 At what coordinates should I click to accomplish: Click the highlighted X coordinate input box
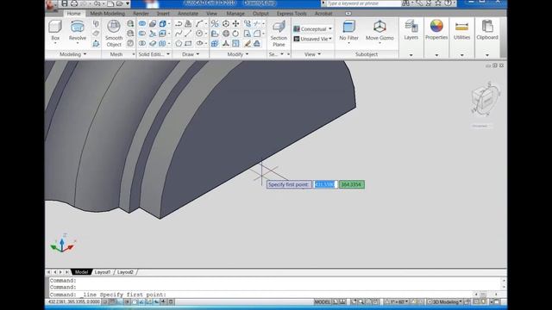325,184
